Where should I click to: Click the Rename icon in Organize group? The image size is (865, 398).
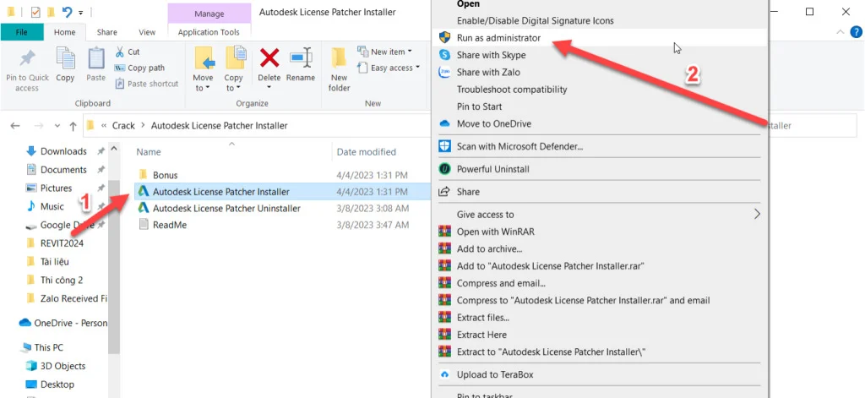[302, 58]
